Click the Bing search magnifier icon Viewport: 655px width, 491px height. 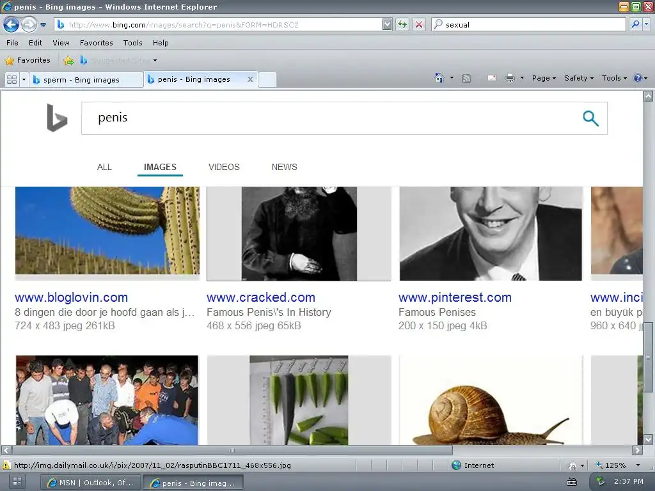tap(590, 118)
